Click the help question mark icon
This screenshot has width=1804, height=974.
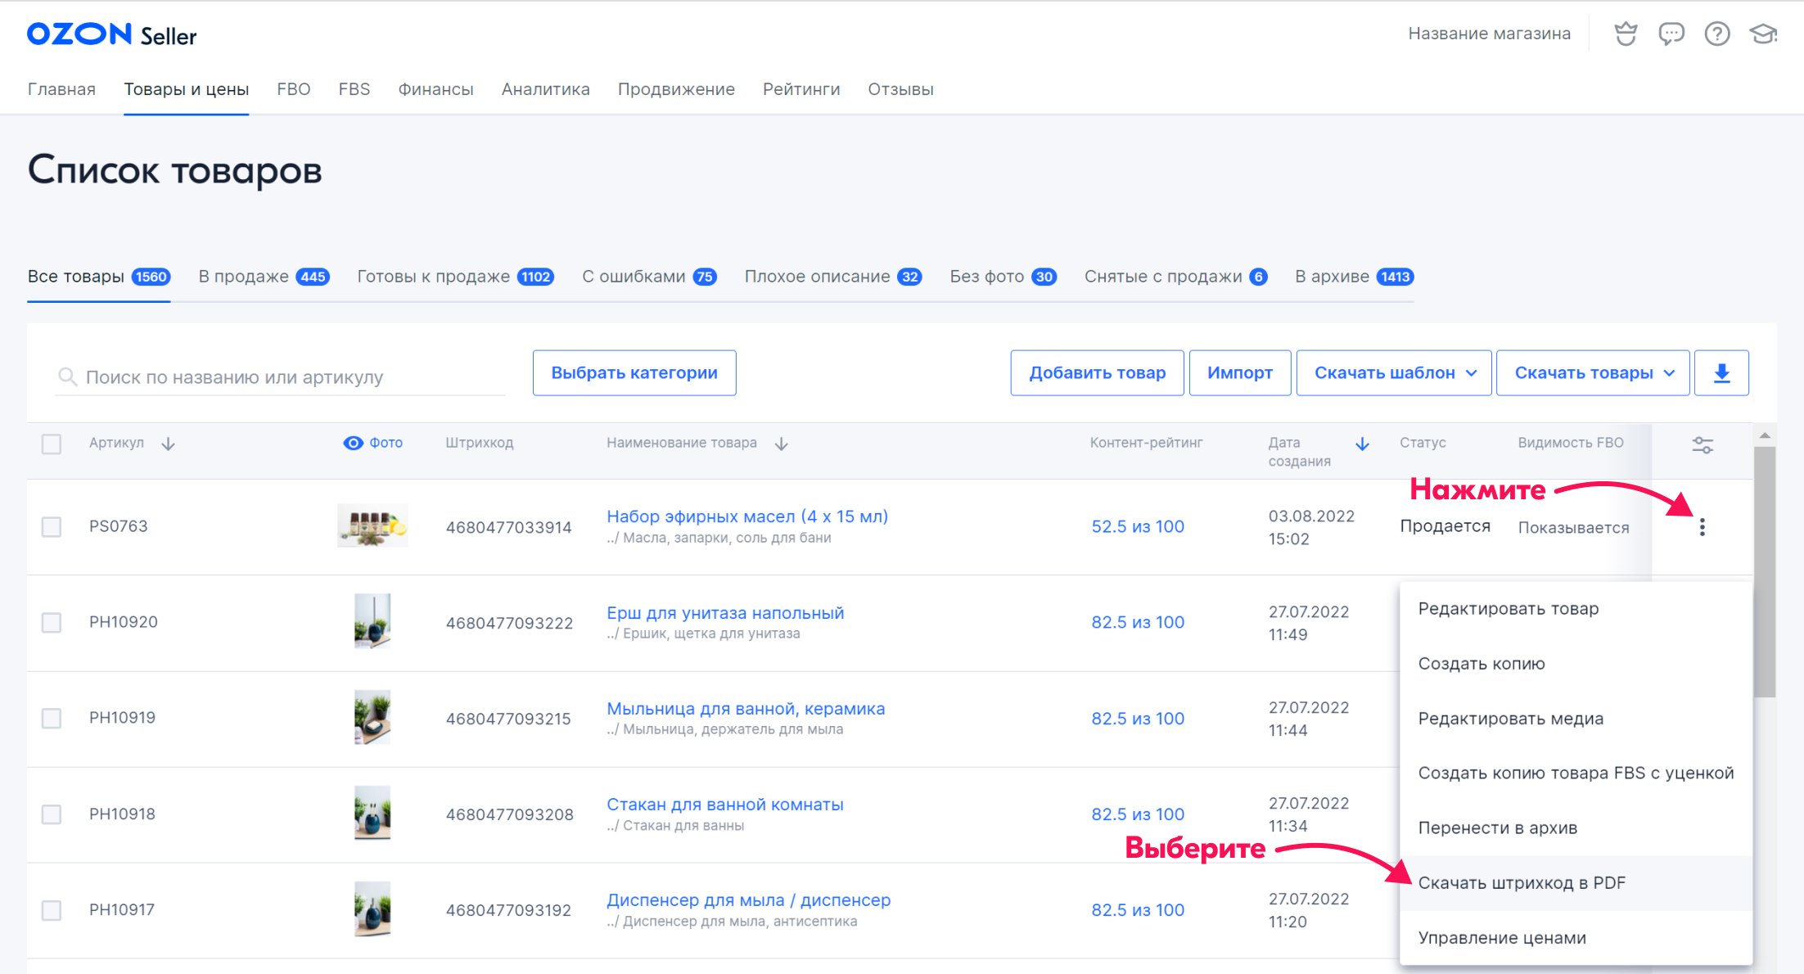(1716, 34)
